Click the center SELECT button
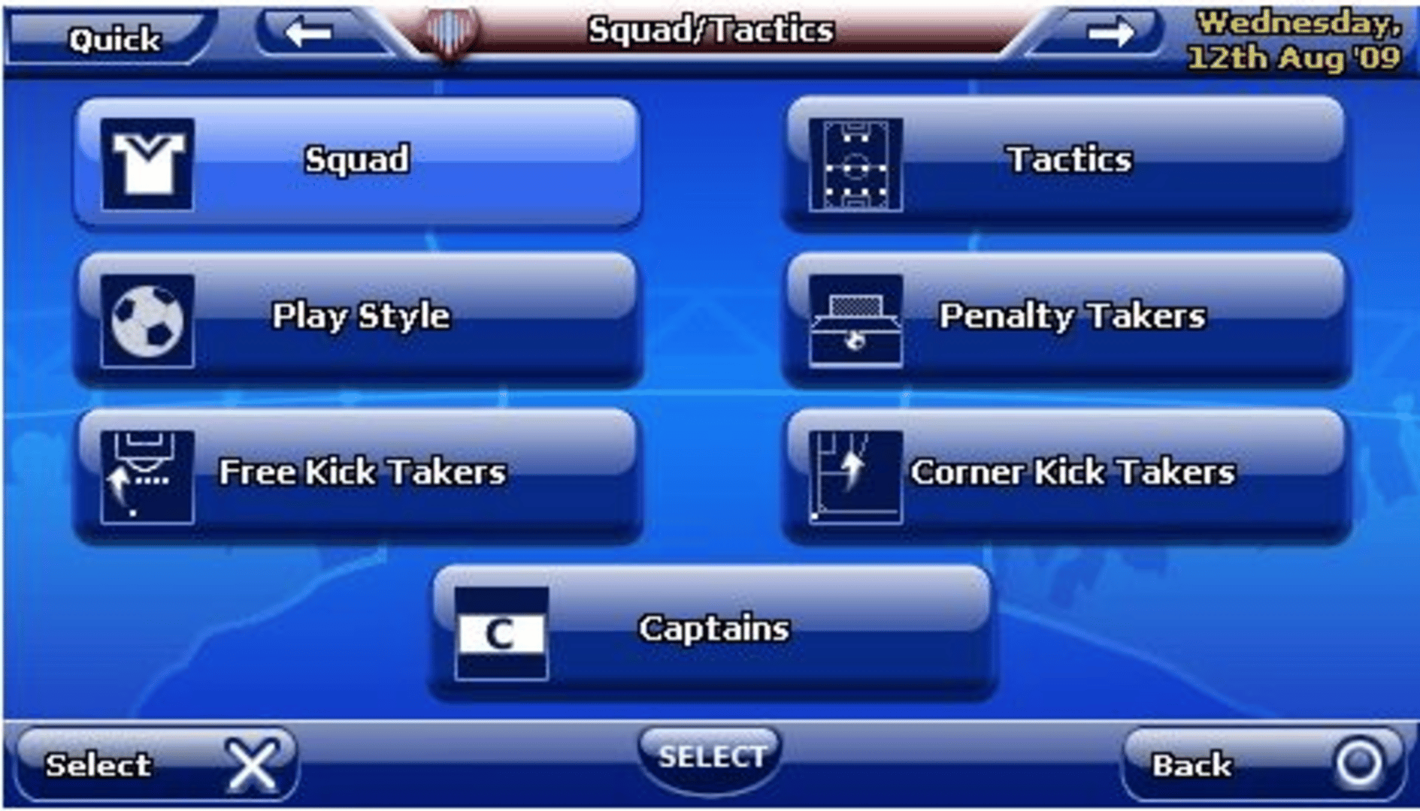1420x811 pixels. point(711,758)
